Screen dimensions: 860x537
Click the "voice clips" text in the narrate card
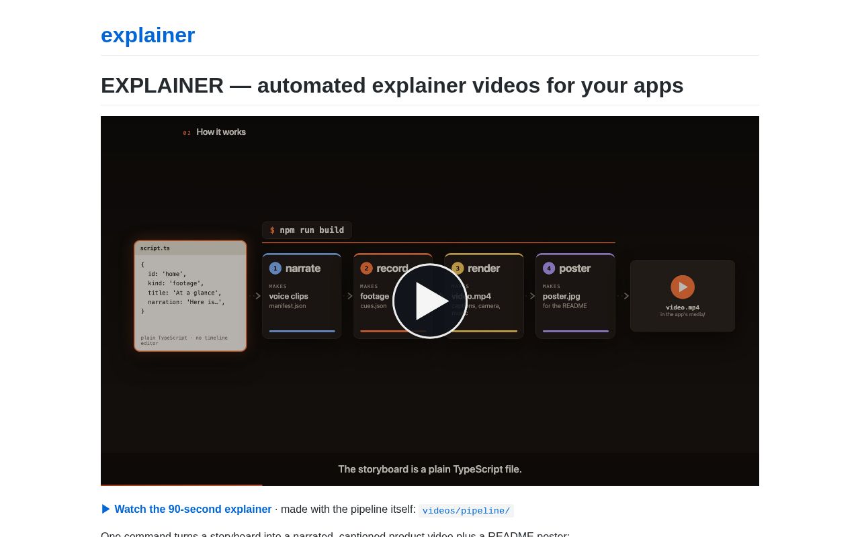click(289, 296)
